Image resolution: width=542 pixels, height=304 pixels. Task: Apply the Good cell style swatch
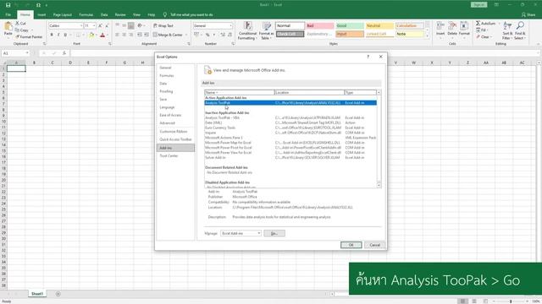pyautogui.click(x=350, y=26)
